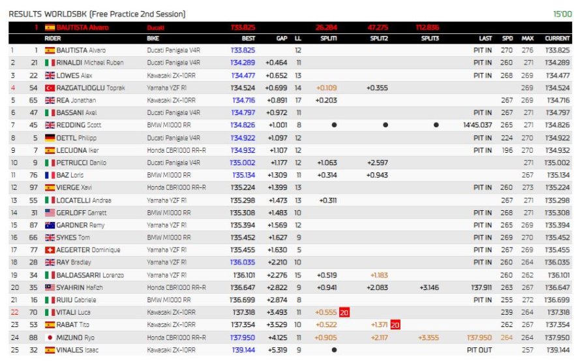The height and width of the screenshot is (361, 587).
Task: Click best time 1'33.825 in BAUTISTA's table row
Action: [x=243, y=50]
